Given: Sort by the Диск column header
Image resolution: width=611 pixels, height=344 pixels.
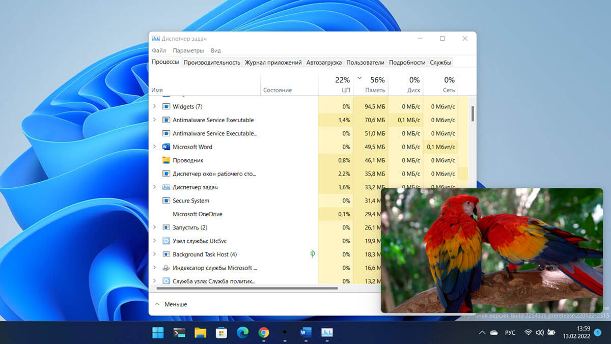Looking at the screenshot, I should click(405, 85).
